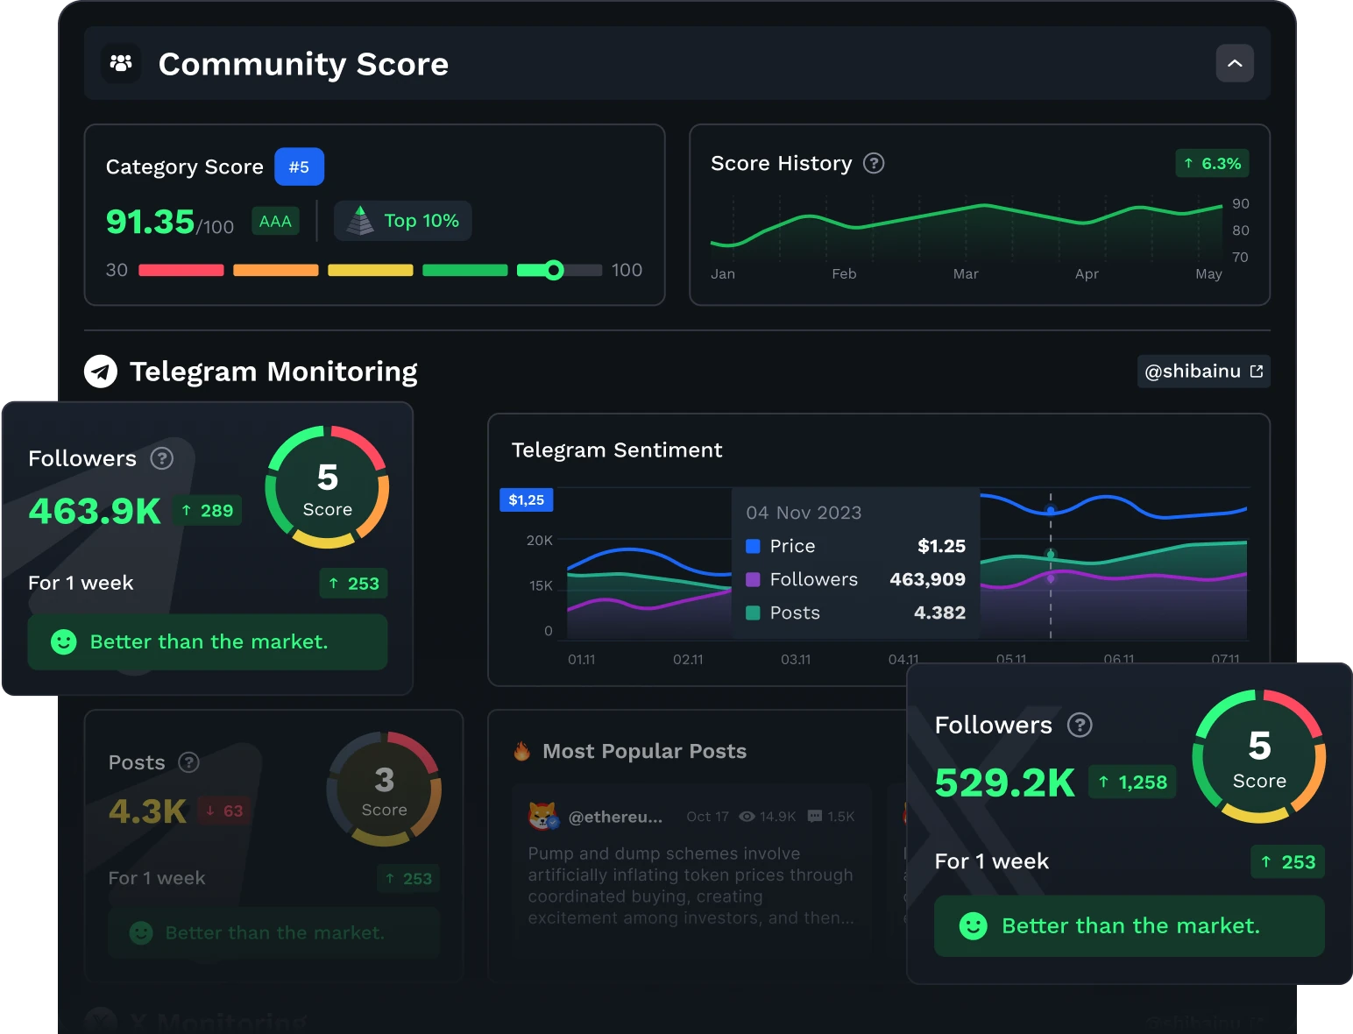Click the Community Score people icon
The height and width of the screenshot is (1034, 1353).
click(x=121, y=63)
